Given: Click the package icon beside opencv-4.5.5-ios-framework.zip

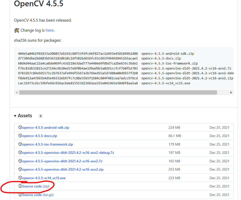Looking at the screenshot, I should [20, 144].
